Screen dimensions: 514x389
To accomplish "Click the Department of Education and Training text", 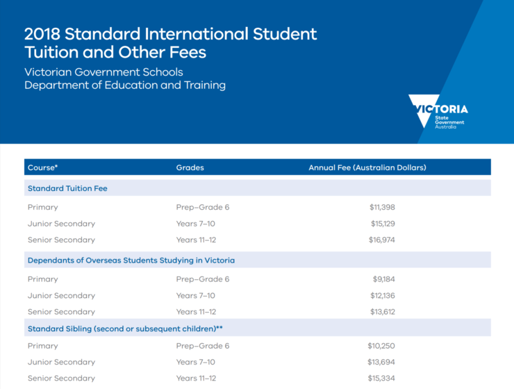I will pyautogui.click(x=125, y=85).
